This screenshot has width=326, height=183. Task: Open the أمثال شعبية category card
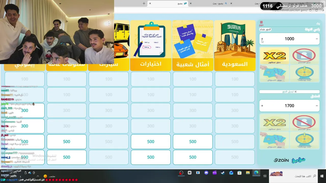coord(193,45)
